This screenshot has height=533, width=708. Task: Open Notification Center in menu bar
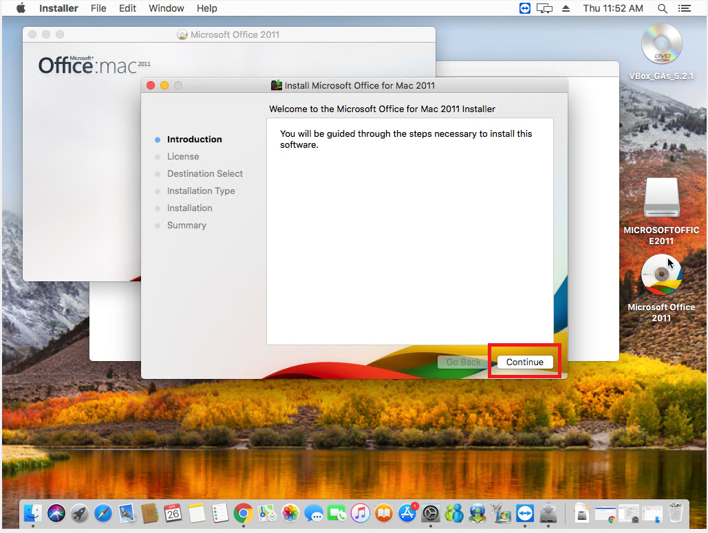tap(684, 8)
